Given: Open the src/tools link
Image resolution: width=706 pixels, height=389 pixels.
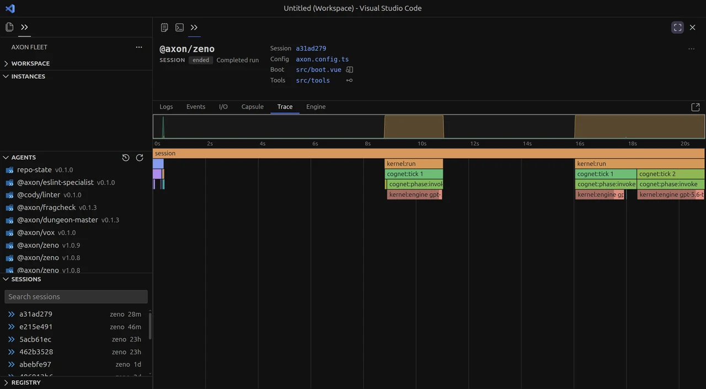Looking at the screenshot, I should 313,80.
